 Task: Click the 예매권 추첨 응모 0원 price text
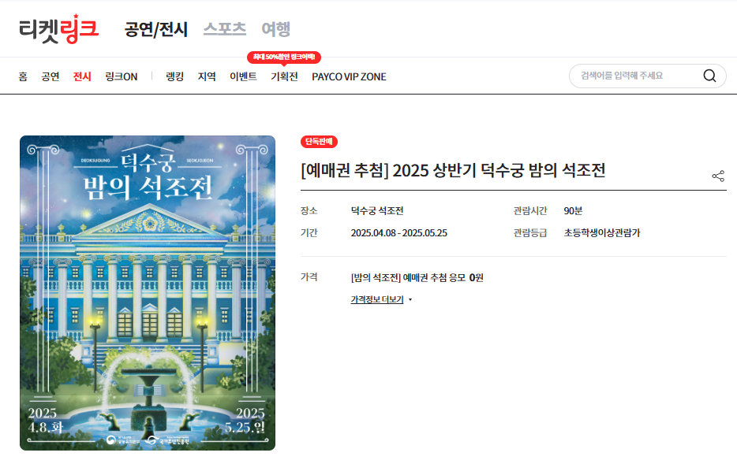click(x=417, y=277)
